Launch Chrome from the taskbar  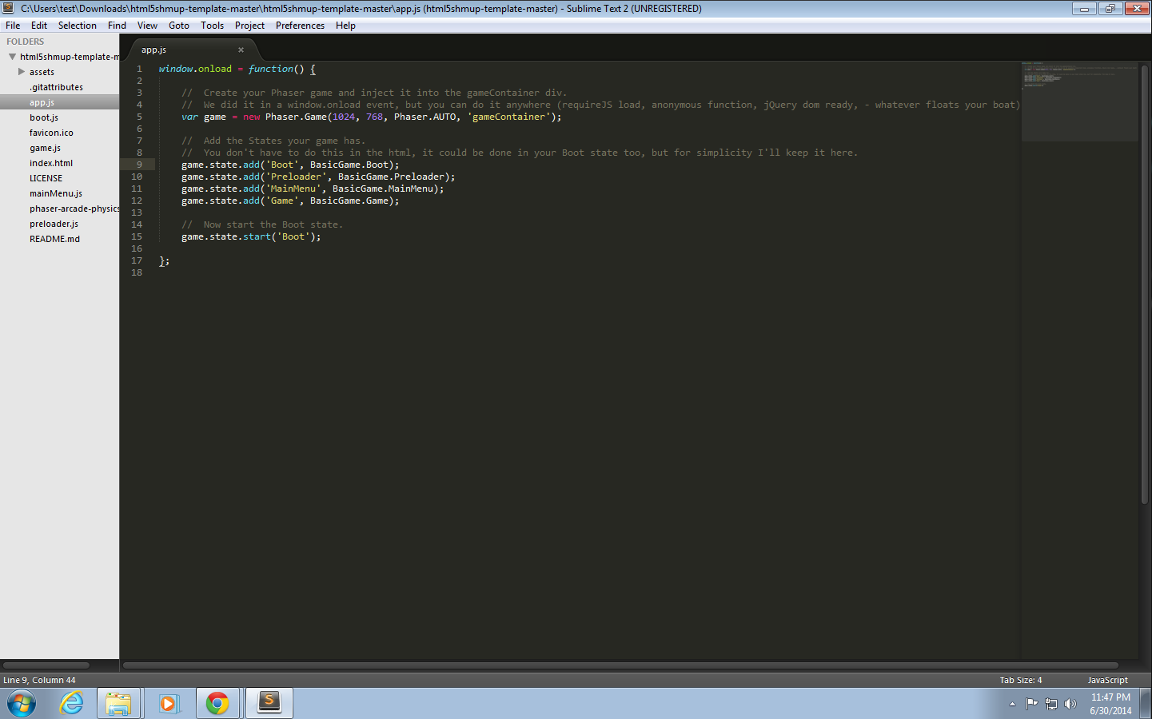click(x=217, y=703)
